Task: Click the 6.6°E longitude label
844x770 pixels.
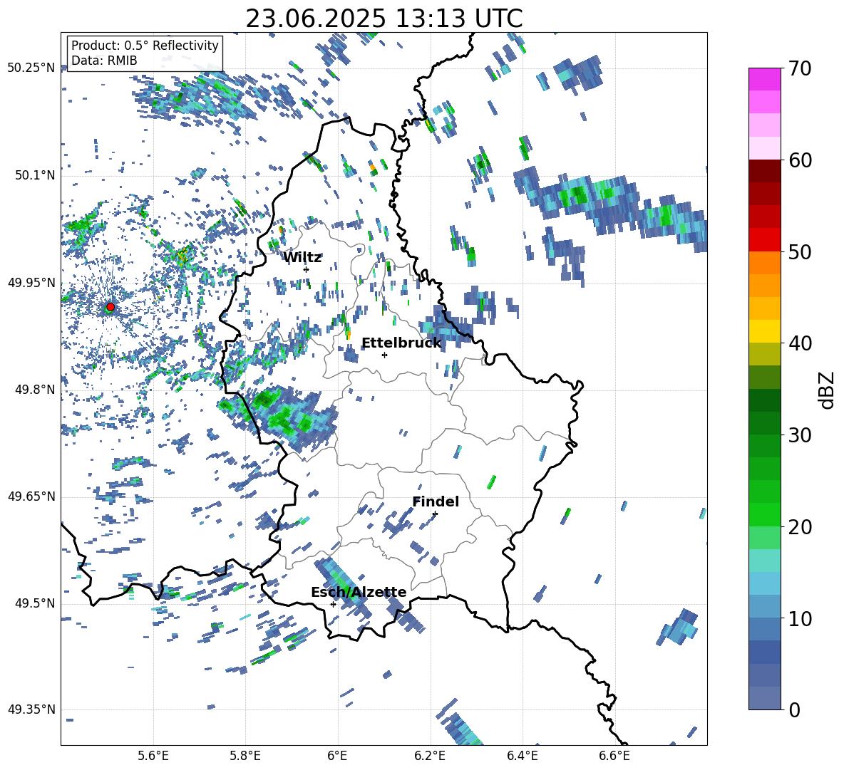Action: [614, 756]
